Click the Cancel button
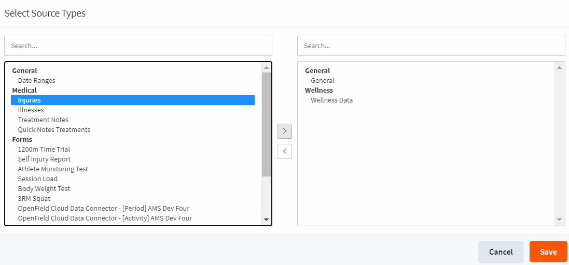The image size is (569, 265). tap(501, 252)
